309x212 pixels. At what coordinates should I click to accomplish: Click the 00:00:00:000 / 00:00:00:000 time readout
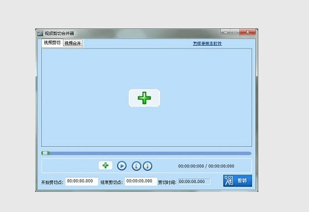click(206, 166)
